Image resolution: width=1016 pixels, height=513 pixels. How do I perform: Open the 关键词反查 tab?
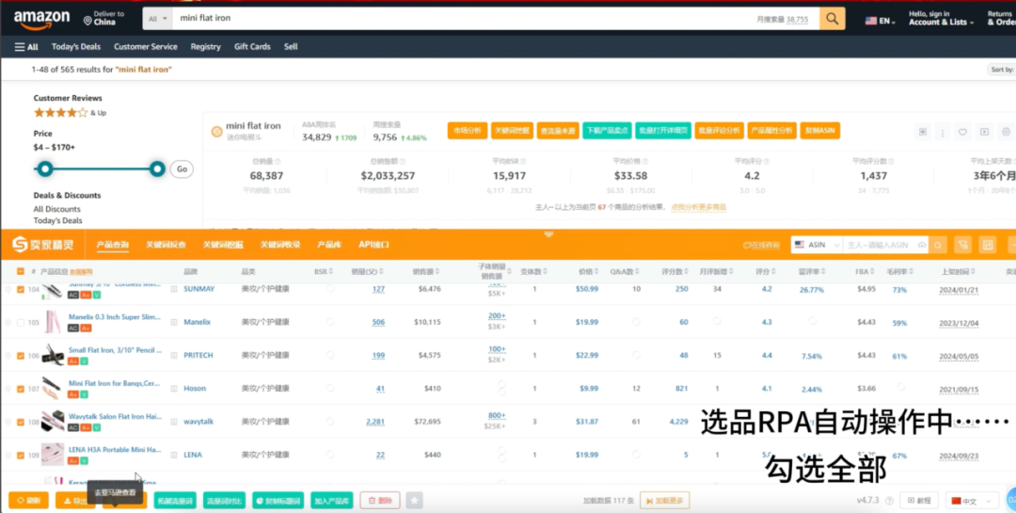tap(166, 245)
